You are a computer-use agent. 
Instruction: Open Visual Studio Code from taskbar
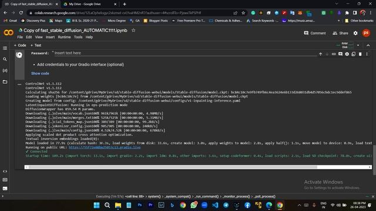pos(215,205)
